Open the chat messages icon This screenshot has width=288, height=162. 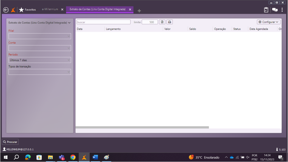275,10
